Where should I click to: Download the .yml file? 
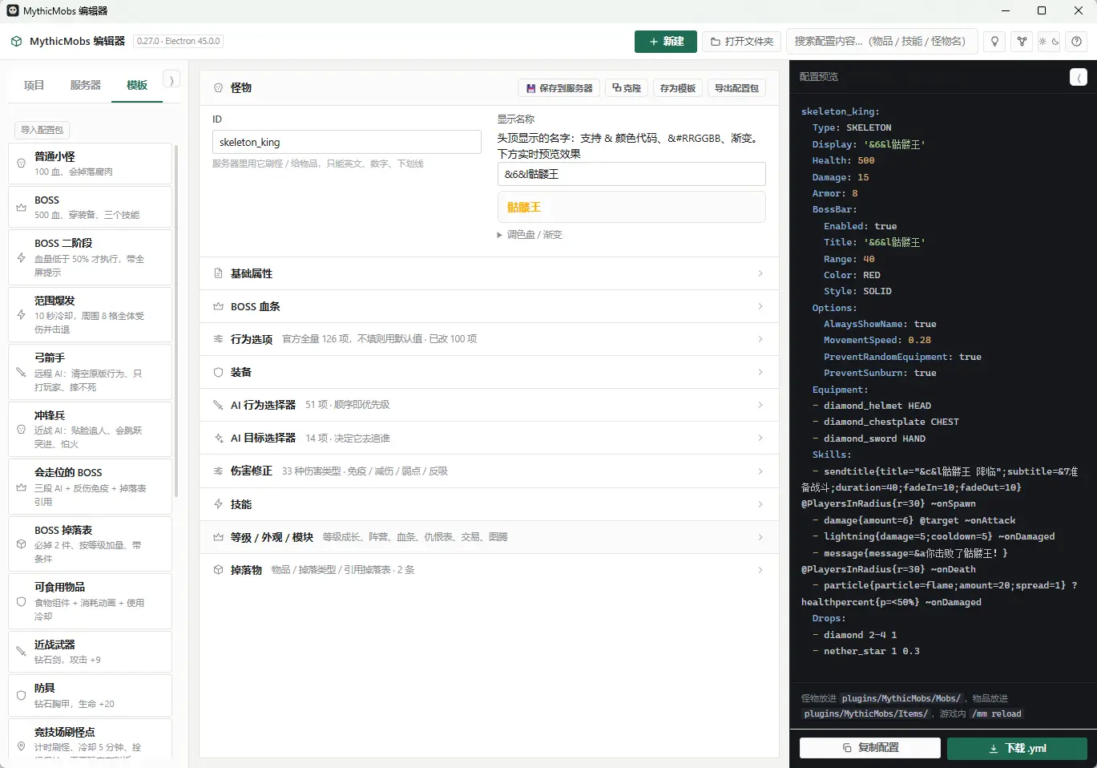pos(1017,748)
